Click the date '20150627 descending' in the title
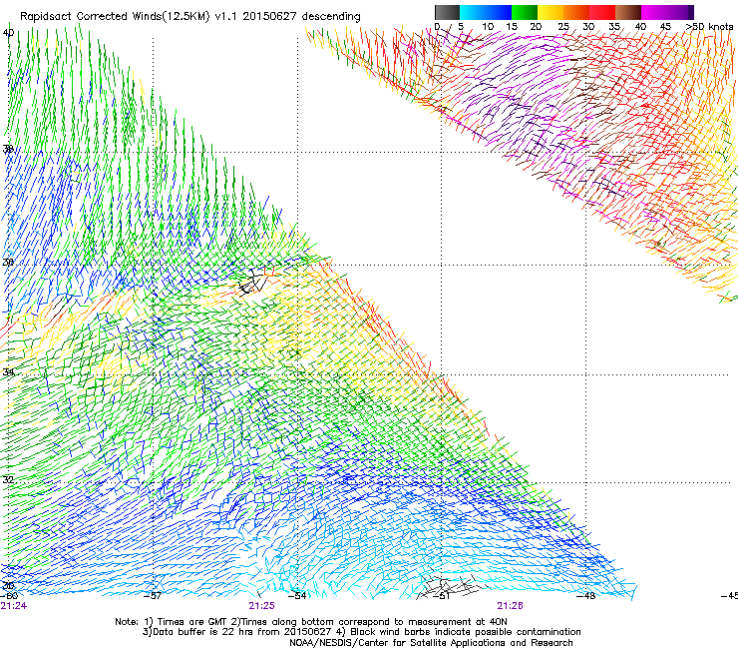This screenshot has width=738, height=649. pyautogui.click(x=301, y=17)
